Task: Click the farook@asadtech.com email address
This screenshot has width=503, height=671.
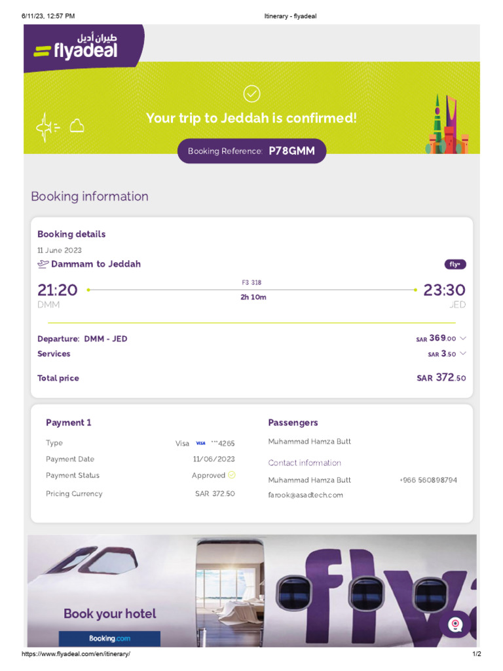Action: tap(305, 495)
